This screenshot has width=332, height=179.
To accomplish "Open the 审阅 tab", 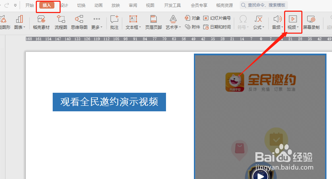I will coord(133,5).
